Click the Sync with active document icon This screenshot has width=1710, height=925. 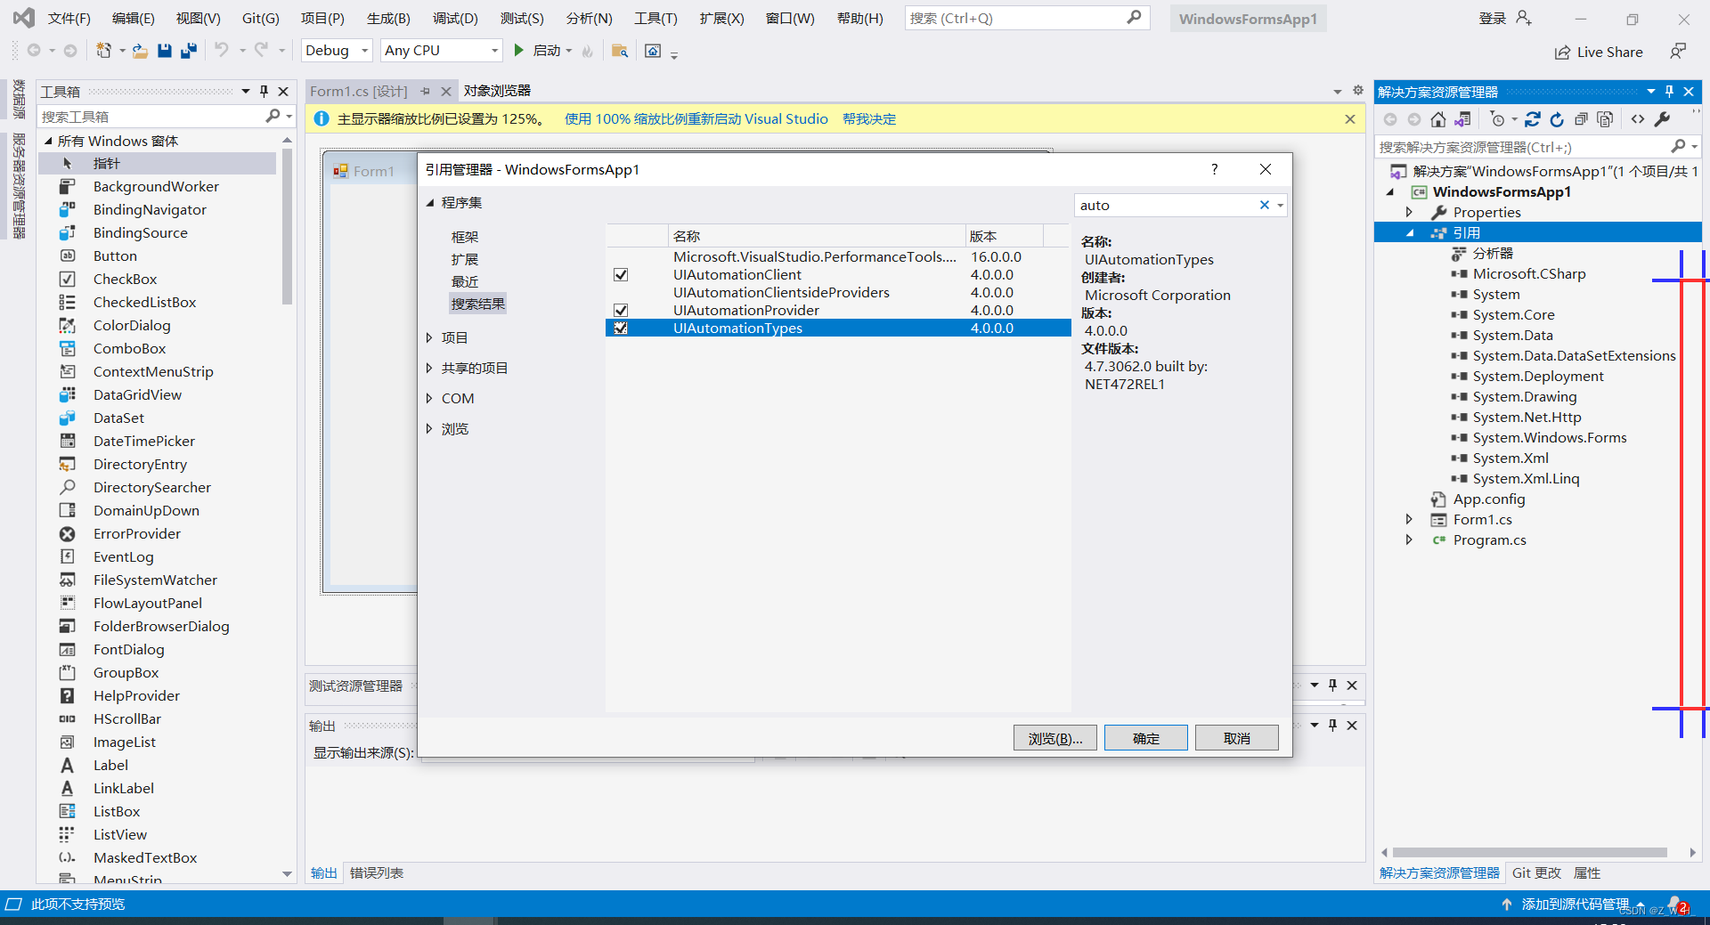(1533, 119)
